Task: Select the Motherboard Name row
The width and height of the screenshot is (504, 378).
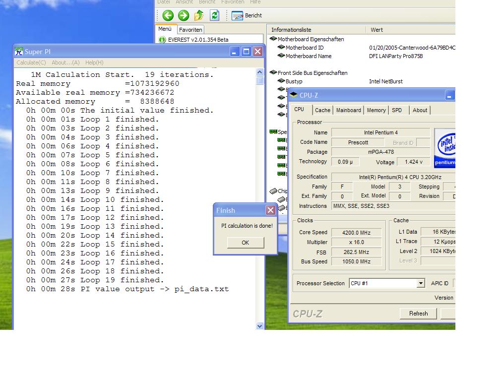Action: [x=308, y=56]
